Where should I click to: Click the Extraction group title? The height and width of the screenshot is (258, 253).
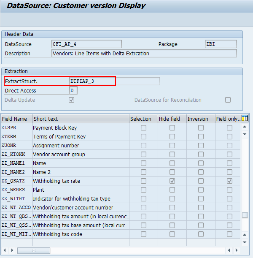16,71
